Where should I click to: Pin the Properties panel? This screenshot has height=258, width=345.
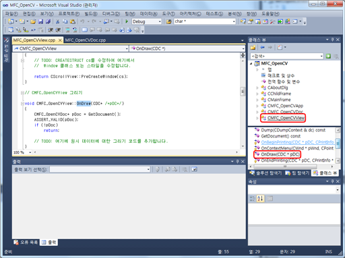(333, 181)
